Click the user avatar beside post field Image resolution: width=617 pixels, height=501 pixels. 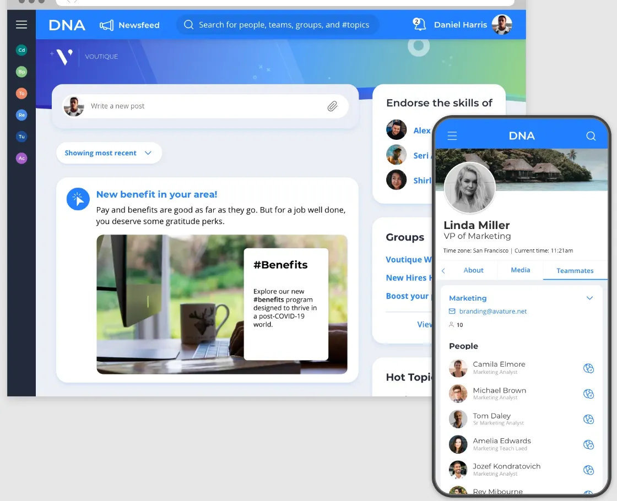coord(74,106)
